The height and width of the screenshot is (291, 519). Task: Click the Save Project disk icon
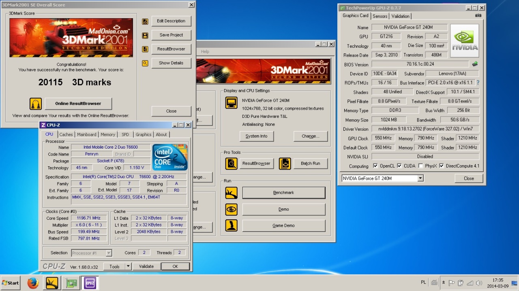pyautogui.click(x=145, y=36)
